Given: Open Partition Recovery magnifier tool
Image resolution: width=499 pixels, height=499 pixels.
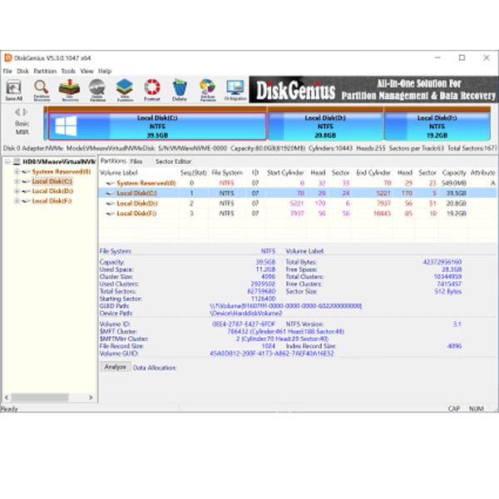Looking at the screenshot, I should point(42,90).
